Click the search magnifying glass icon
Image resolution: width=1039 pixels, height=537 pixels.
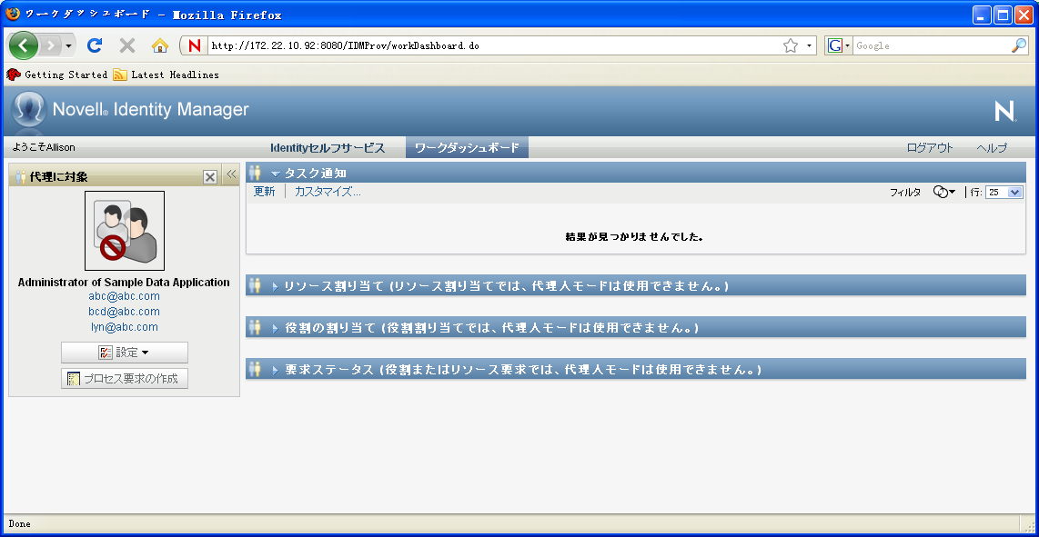pyautogui.click(x=1019, y=45)
